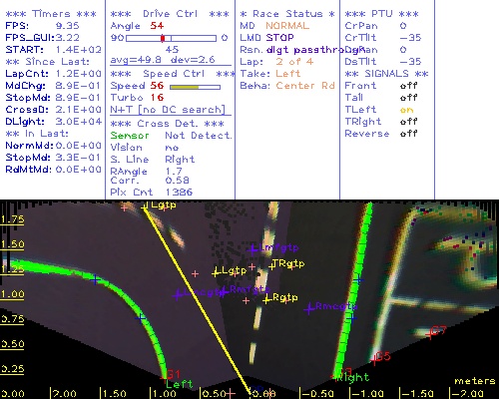Click the red G5 marker cross
The image size is (499, 399).
tap(375, 359)
